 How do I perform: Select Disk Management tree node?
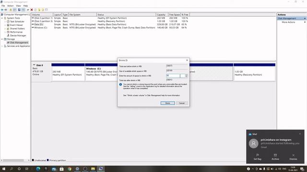pos(19,43)
